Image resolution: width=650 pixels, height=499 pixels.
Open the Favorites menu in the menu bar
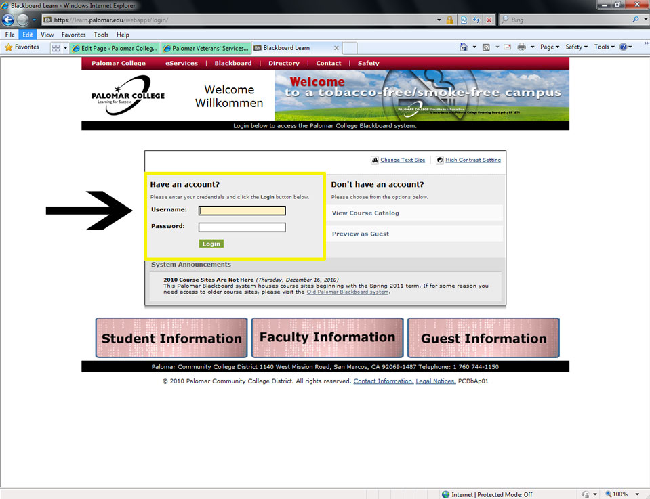click(x=73, y=35)
